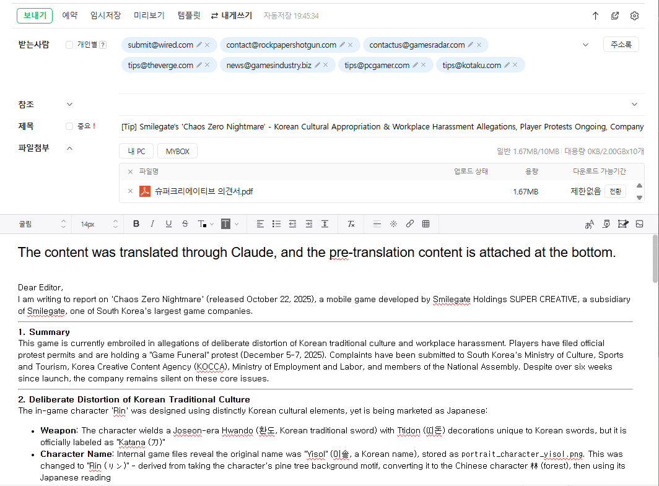Adjust line spacing icon
The image size is (659, 486).
(325, 224)
